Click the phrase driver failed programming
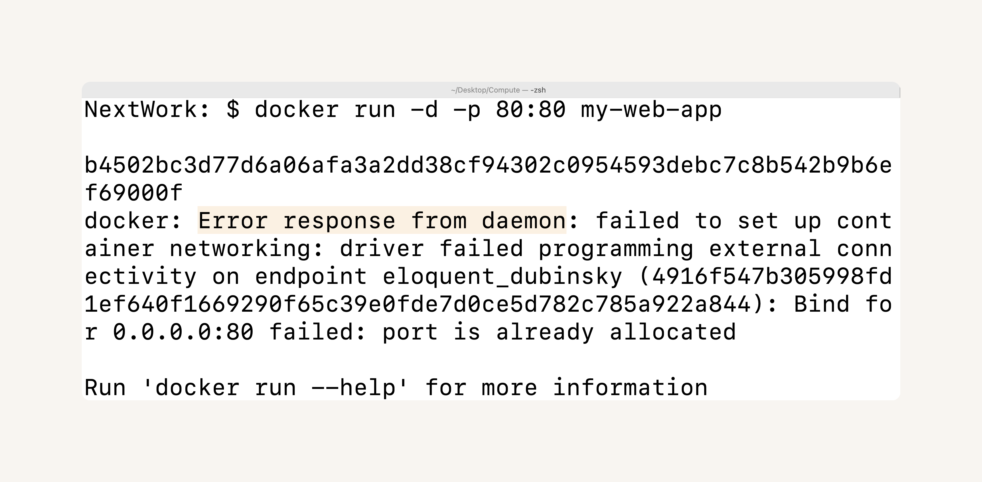 coord(517,249)
